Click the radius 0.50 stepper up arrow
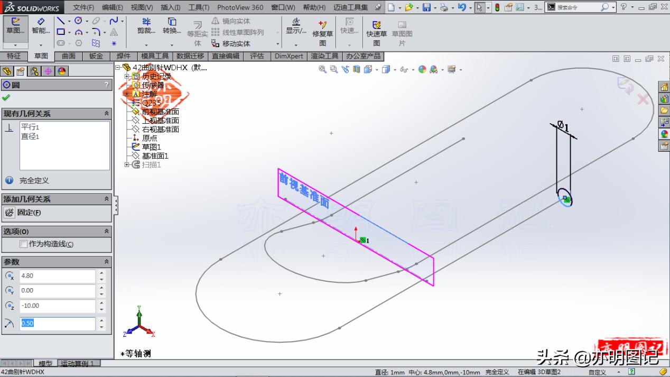The width and height of the screenshot is (670, 377). pos(100,320)
